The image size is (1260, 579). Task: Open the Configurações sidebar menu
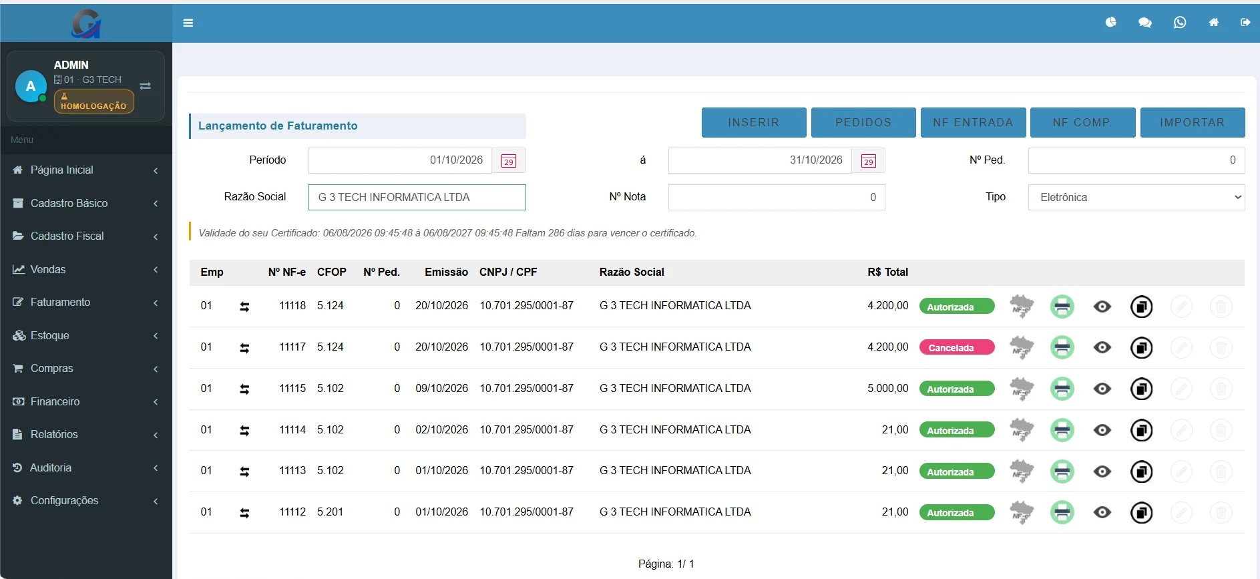(x=86, y=500)
